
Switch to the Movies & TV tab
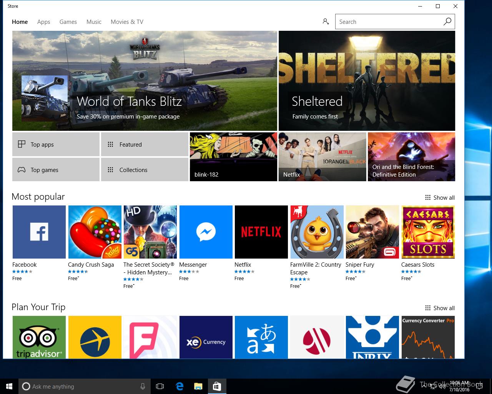127,22
